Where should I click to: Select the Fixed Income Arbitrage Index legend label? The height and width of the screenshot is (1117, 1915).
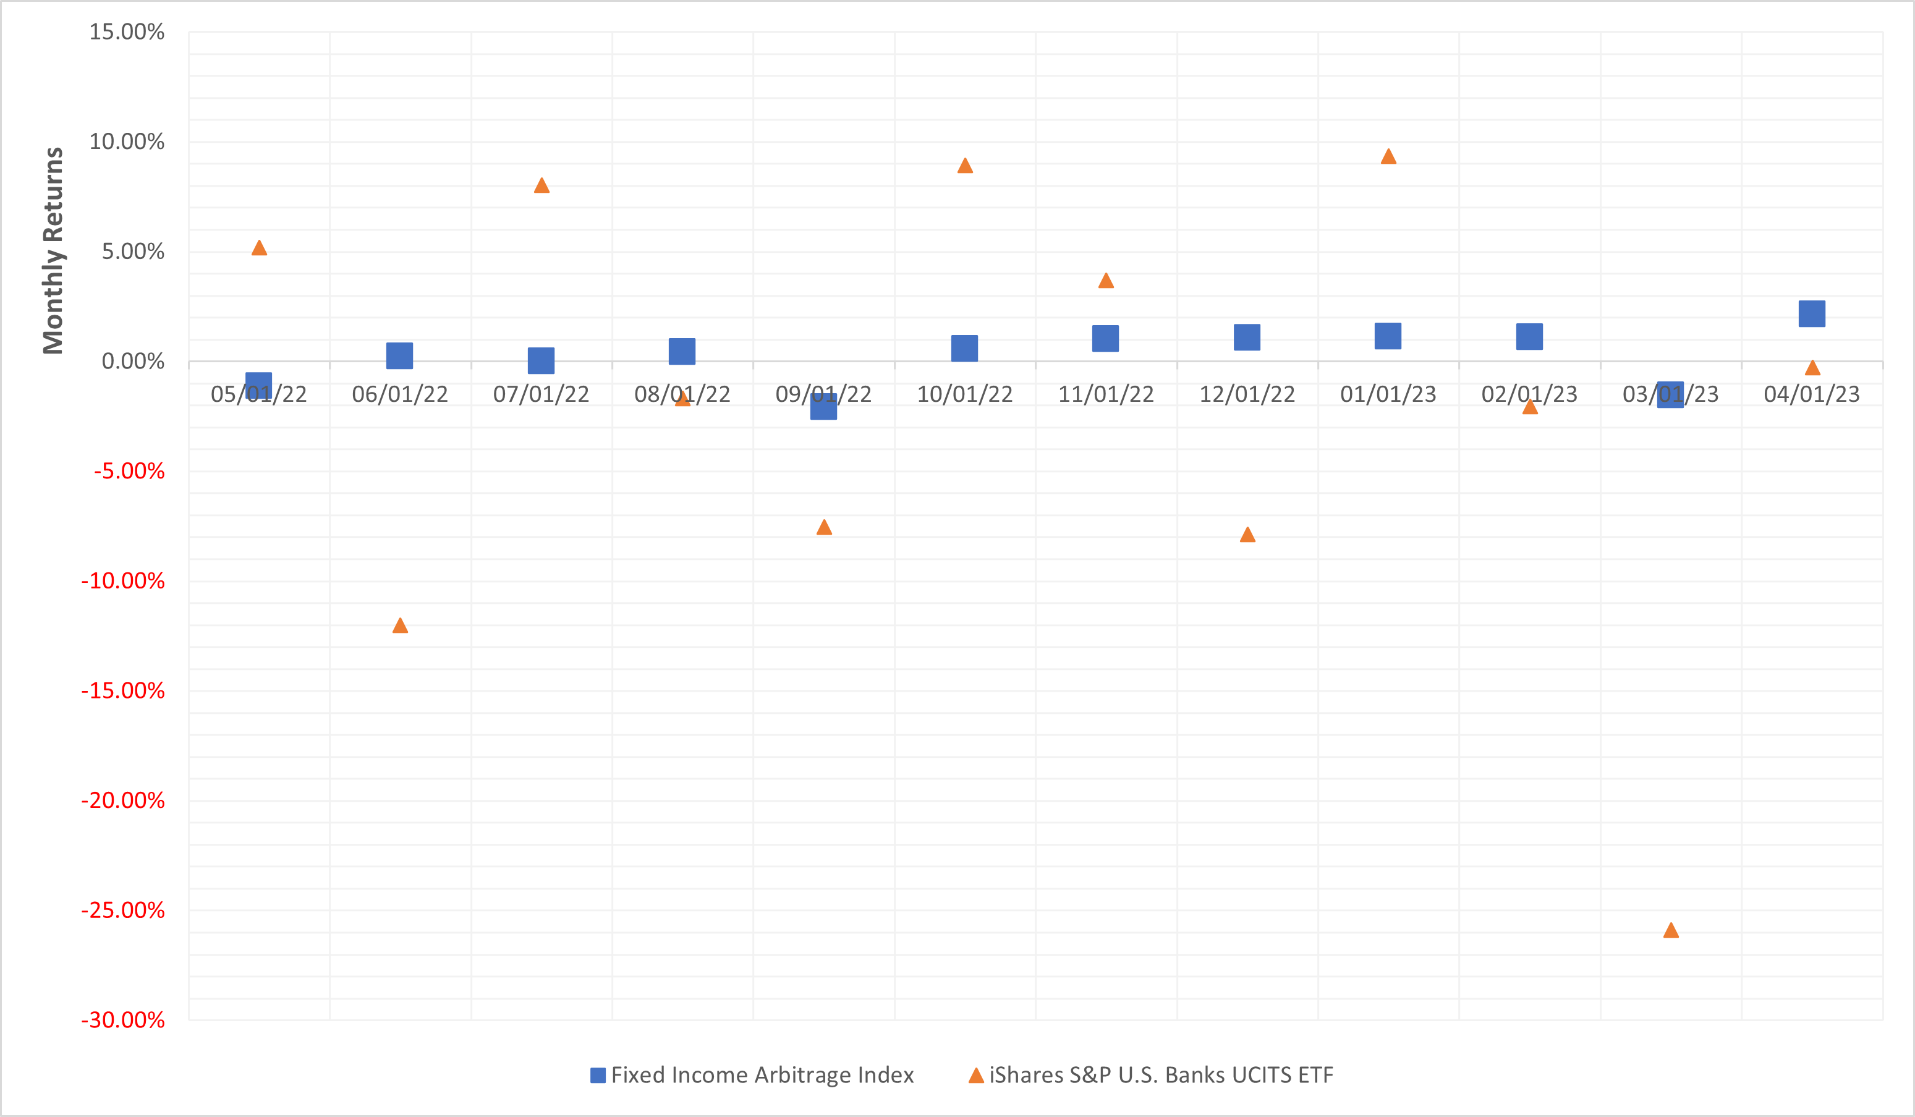[x=762, y=1075]
